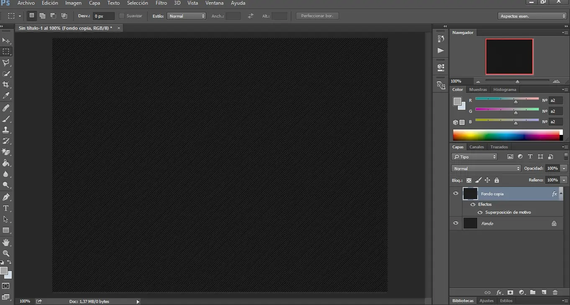Click Subtract from selection mode button
The height and width of the screenshot is (305, 570).
(53, 16)
